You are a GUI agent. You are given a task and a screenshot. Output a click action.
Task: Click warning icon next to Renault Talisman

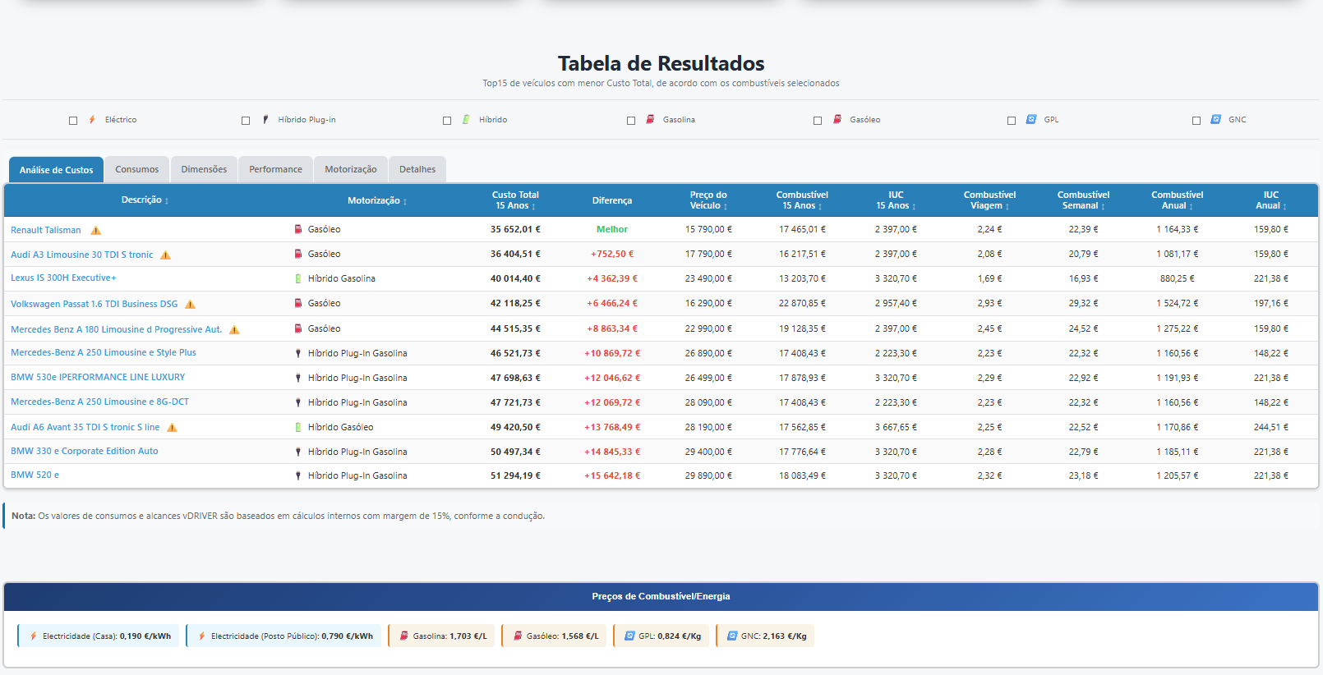pos(96,231)
